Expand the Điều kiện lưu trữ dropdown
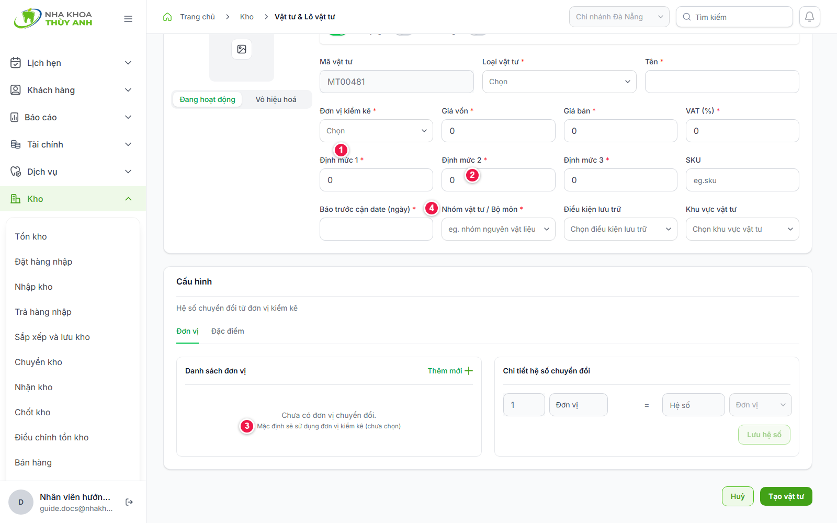This screenshot has width=837, height=523. pos(620,229)
